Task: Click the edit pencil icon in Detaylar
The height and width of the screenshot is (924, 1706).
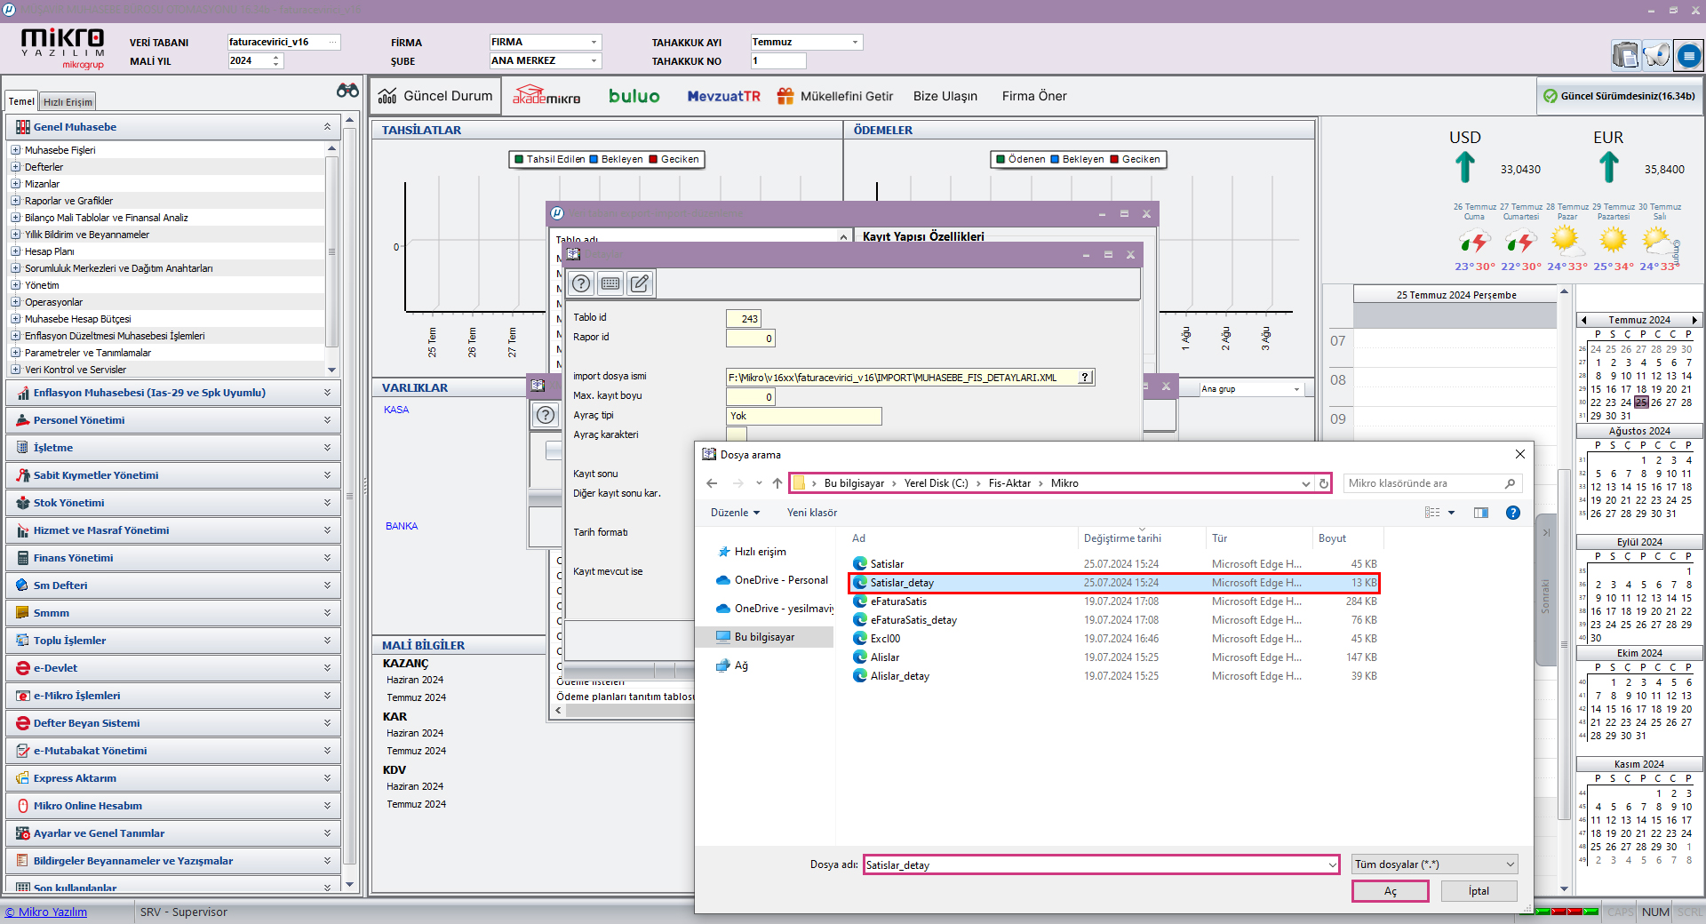Action: click(640, 283)
